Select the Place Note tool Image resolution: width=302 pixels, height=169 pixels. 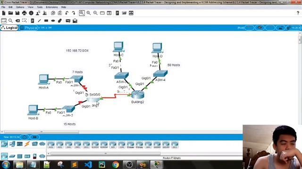(33, 21)
